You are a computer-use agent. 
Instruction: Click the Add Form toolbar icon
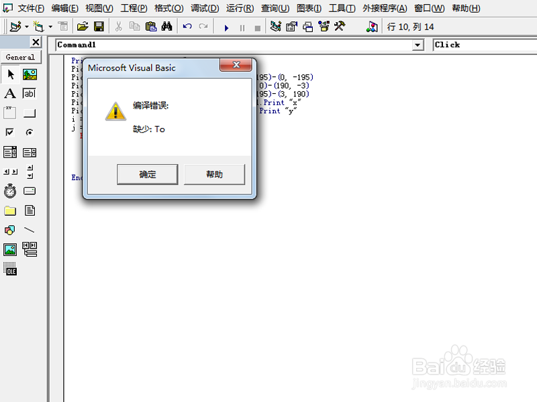[38, 26]
